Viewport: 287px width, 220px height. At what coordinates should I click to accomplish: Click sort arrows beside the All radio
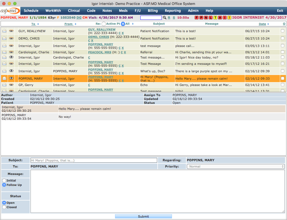coord(133,24)
